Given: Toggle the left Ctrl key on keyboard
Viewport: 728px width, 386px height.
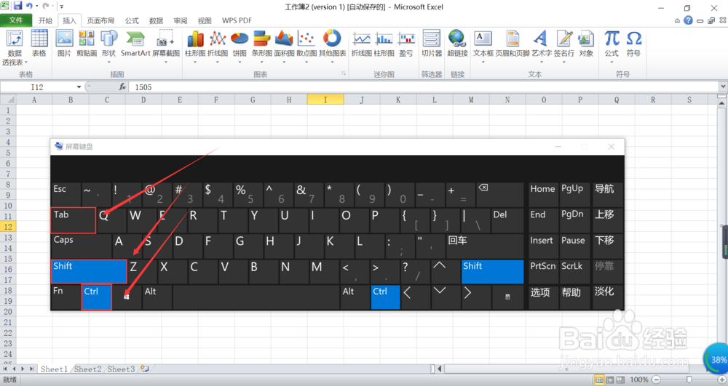Looking at the screenshot, I should tap(97, 297).
